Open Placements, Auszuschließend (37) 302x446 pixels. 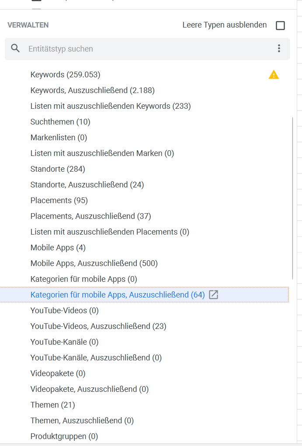pos(90,216)
